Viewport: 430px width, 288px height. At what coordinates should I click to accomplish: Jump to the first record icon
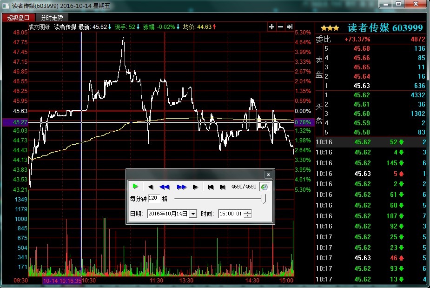(x=211, y=187)
